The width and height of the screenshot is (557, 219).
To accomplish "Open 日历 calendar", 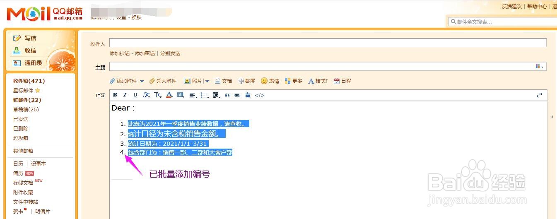I will coord(18,164).
